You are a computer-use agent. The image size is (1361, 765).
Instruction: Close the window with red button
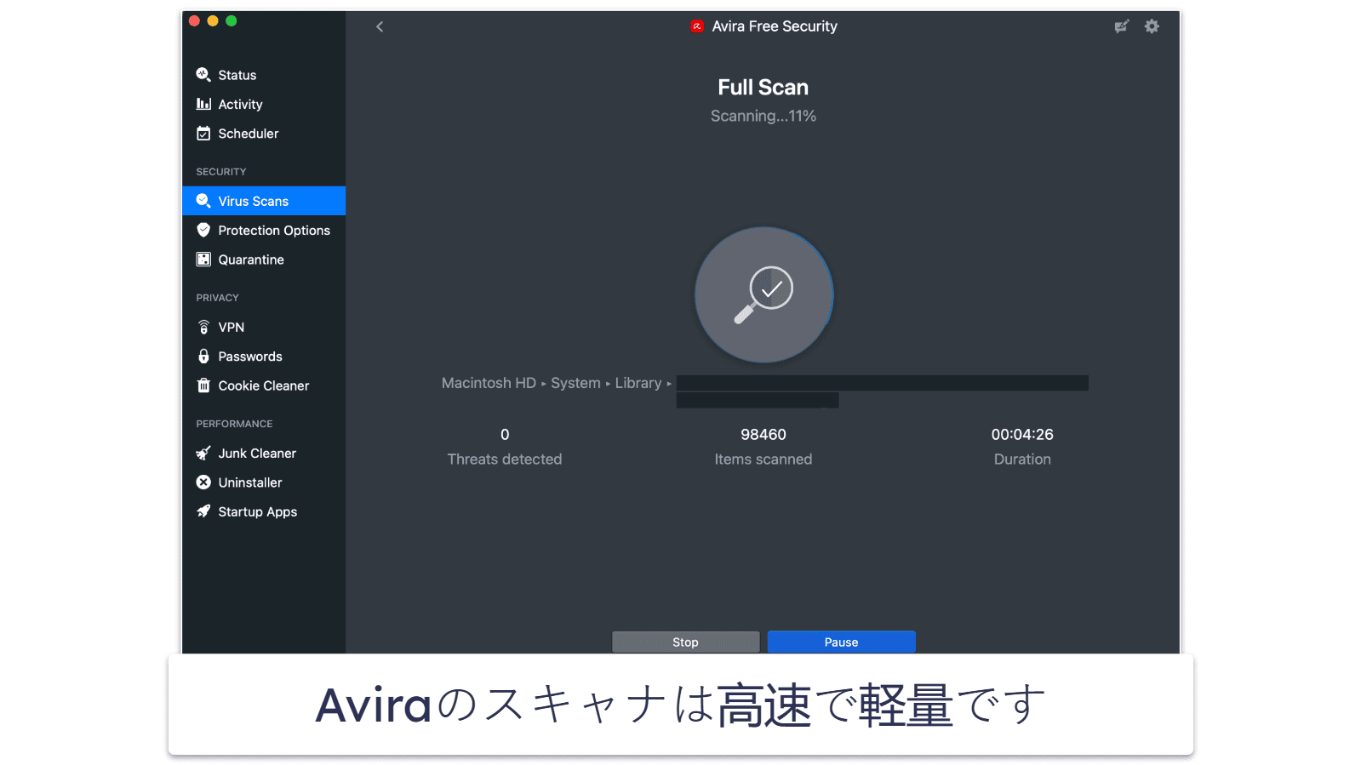[x=194, y=20]
